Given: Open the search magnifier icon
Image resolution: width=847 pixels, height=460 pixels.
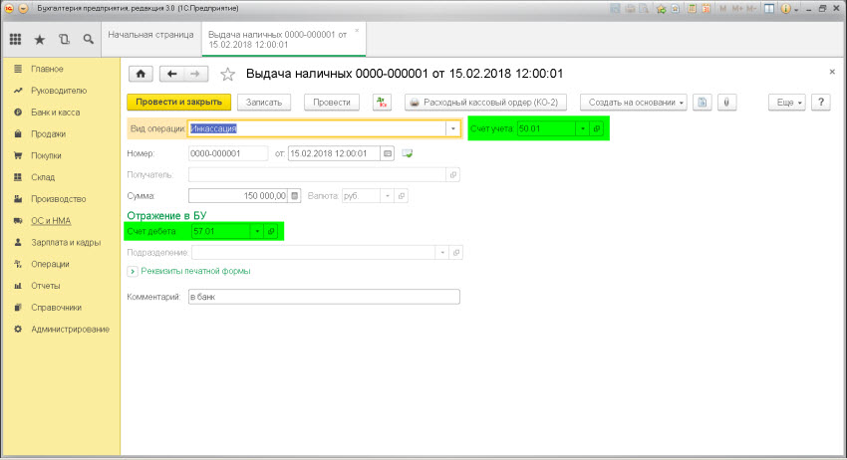Looking at the screenshot, I should 89,40.
